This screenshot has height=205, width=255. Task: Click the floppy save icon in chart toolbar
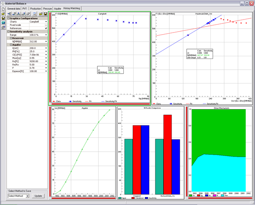(45, 14)
